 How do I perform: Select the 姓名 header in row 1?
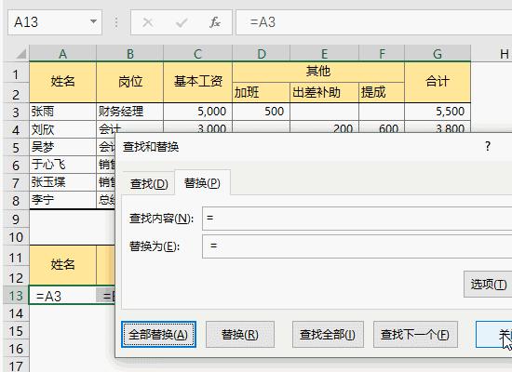(63, 82)
